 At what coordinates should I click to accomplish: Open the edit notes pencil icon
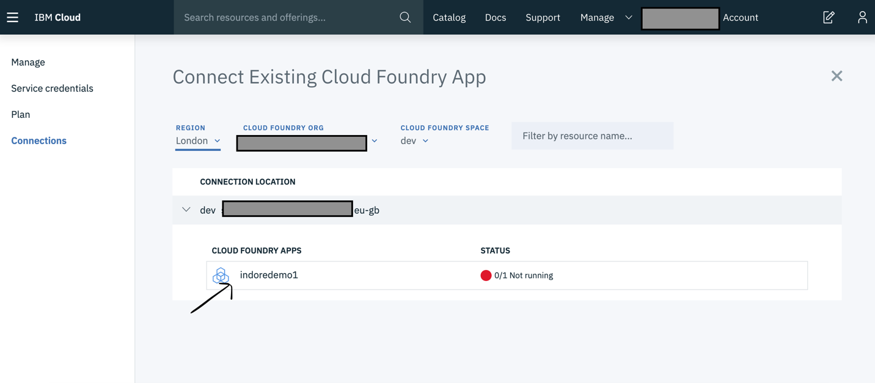pyautogui.click(x=829, y=17)
